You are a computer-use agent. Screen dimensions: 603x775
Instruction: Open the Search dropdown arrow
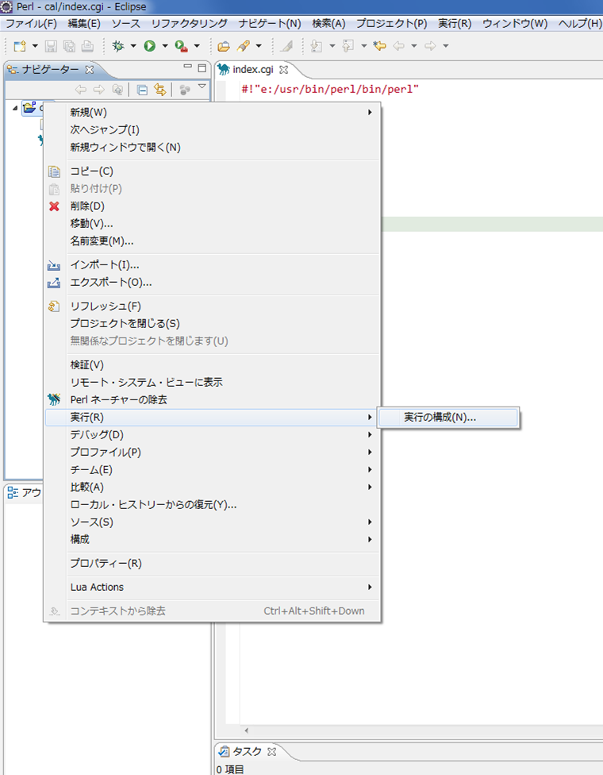click(x=259, y=47)
